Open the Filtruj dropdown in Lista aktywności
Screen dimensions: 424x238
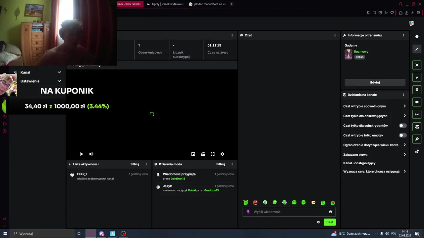tap(135, 164)
